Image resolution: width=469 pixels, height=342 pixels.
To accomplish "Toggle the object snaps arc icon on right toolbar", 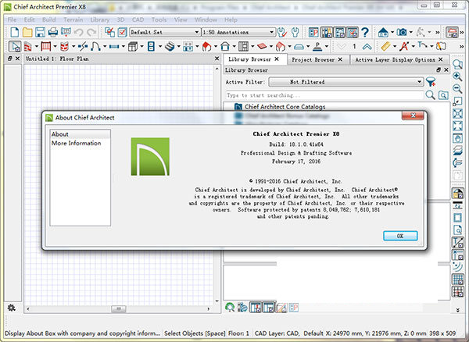I will tap(457, 267).
